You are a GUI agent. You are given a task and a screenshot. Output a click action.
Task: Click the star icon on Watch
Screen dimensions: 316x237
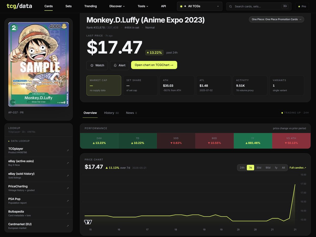[92, 65]
